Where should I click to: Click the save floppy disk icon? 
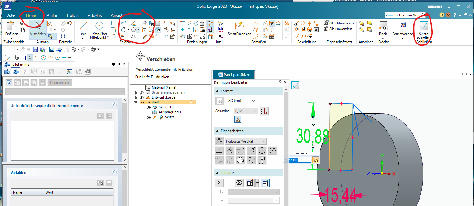pos(35,49)
